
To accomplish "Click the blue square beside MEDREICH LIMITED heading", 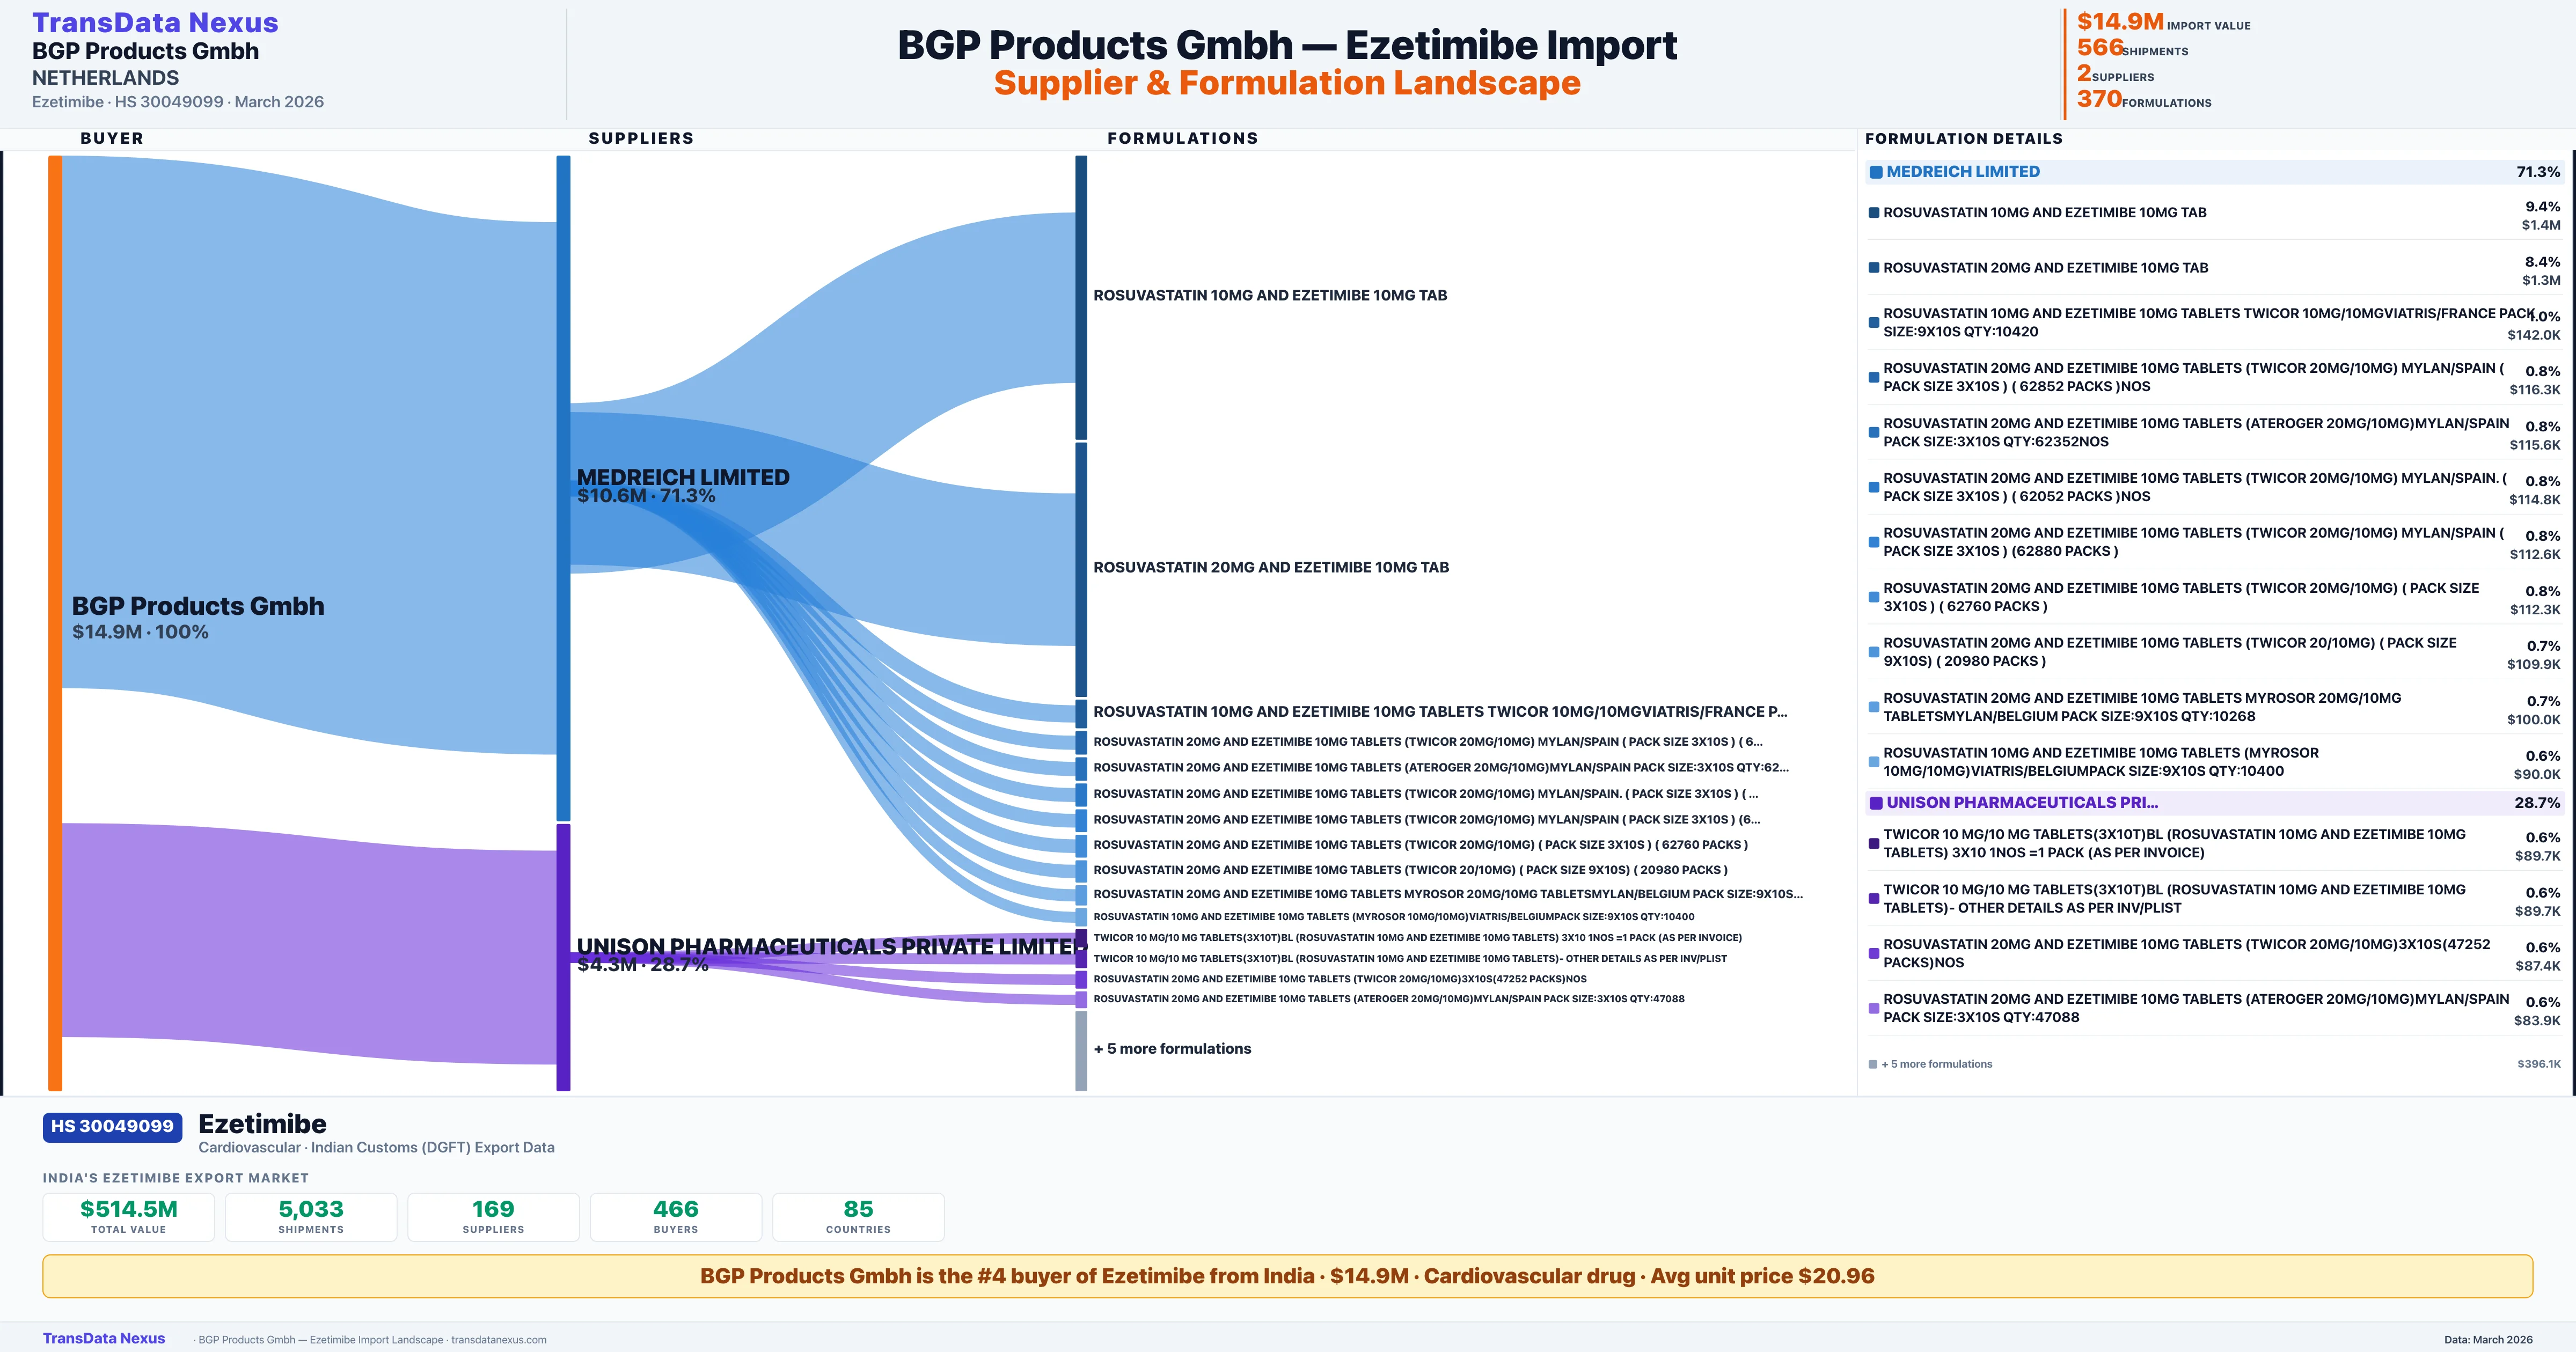I will 1876,172.
